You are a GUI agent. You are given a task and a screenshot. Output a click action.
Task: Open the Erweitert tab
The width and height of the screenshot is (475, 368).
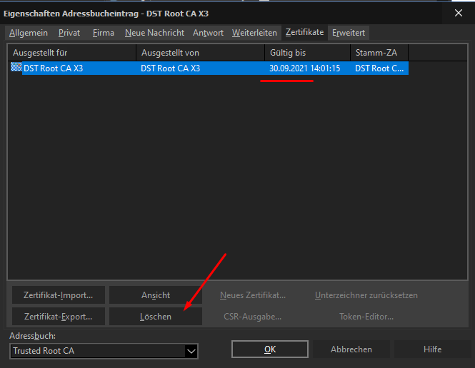pos(349,33)
